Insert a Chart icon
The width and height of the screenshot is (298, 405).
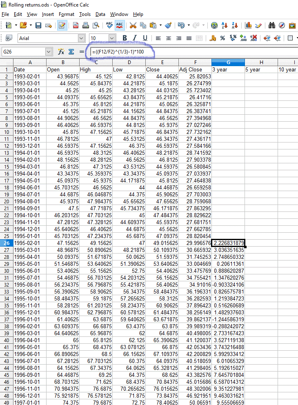coord(248,25)
